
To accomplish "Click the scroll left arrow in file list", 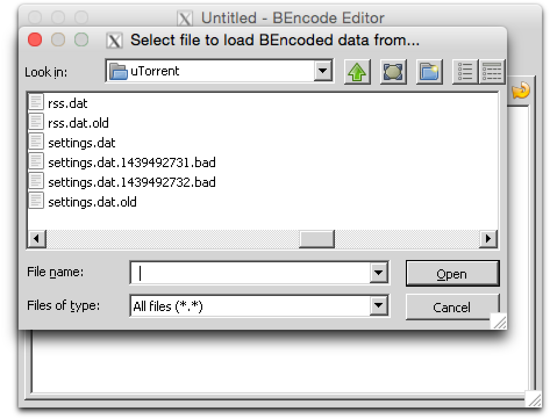I will coord(36,238).
